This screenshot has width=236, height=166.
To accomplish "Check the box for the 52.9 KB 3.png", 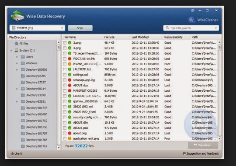I will pyautogui.click(x=65, y=48).
